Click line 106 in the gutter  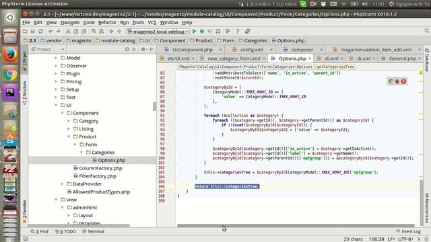click(162, 186)
